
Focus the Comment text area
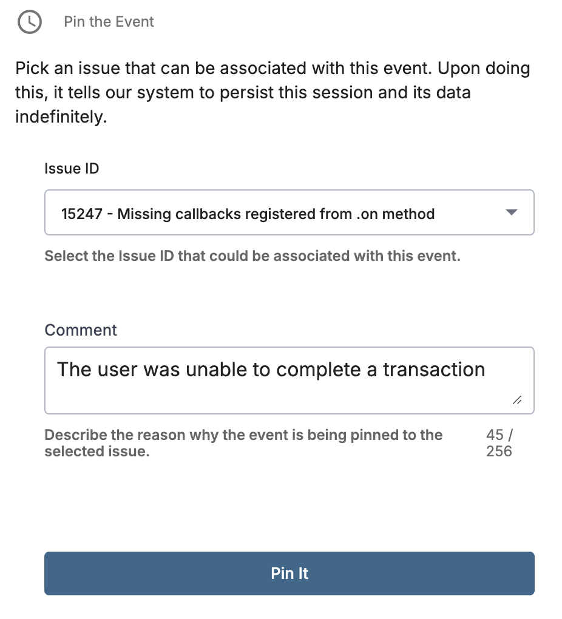click(x=289, y=381)
